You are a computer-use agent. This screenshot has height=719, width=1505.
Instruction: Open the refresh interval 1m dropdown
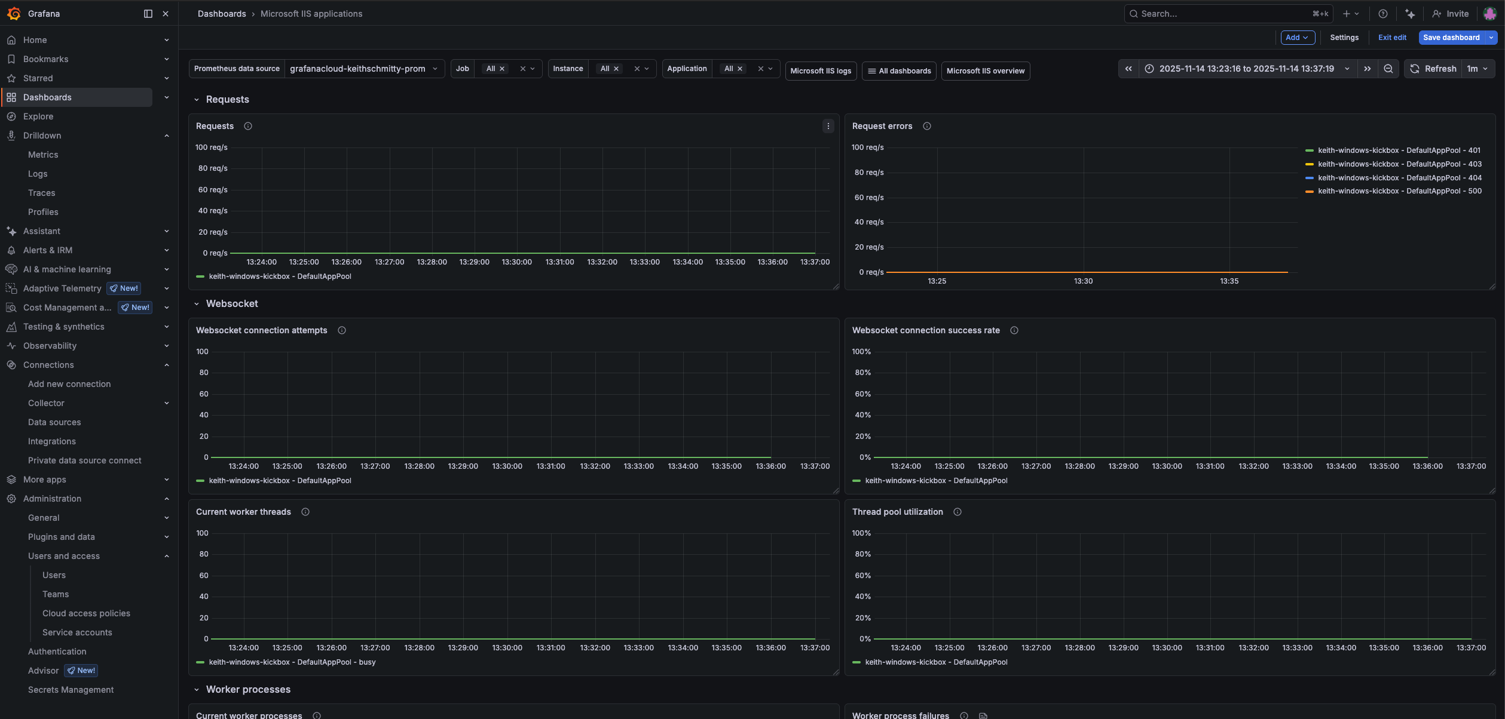[1478, 69]
